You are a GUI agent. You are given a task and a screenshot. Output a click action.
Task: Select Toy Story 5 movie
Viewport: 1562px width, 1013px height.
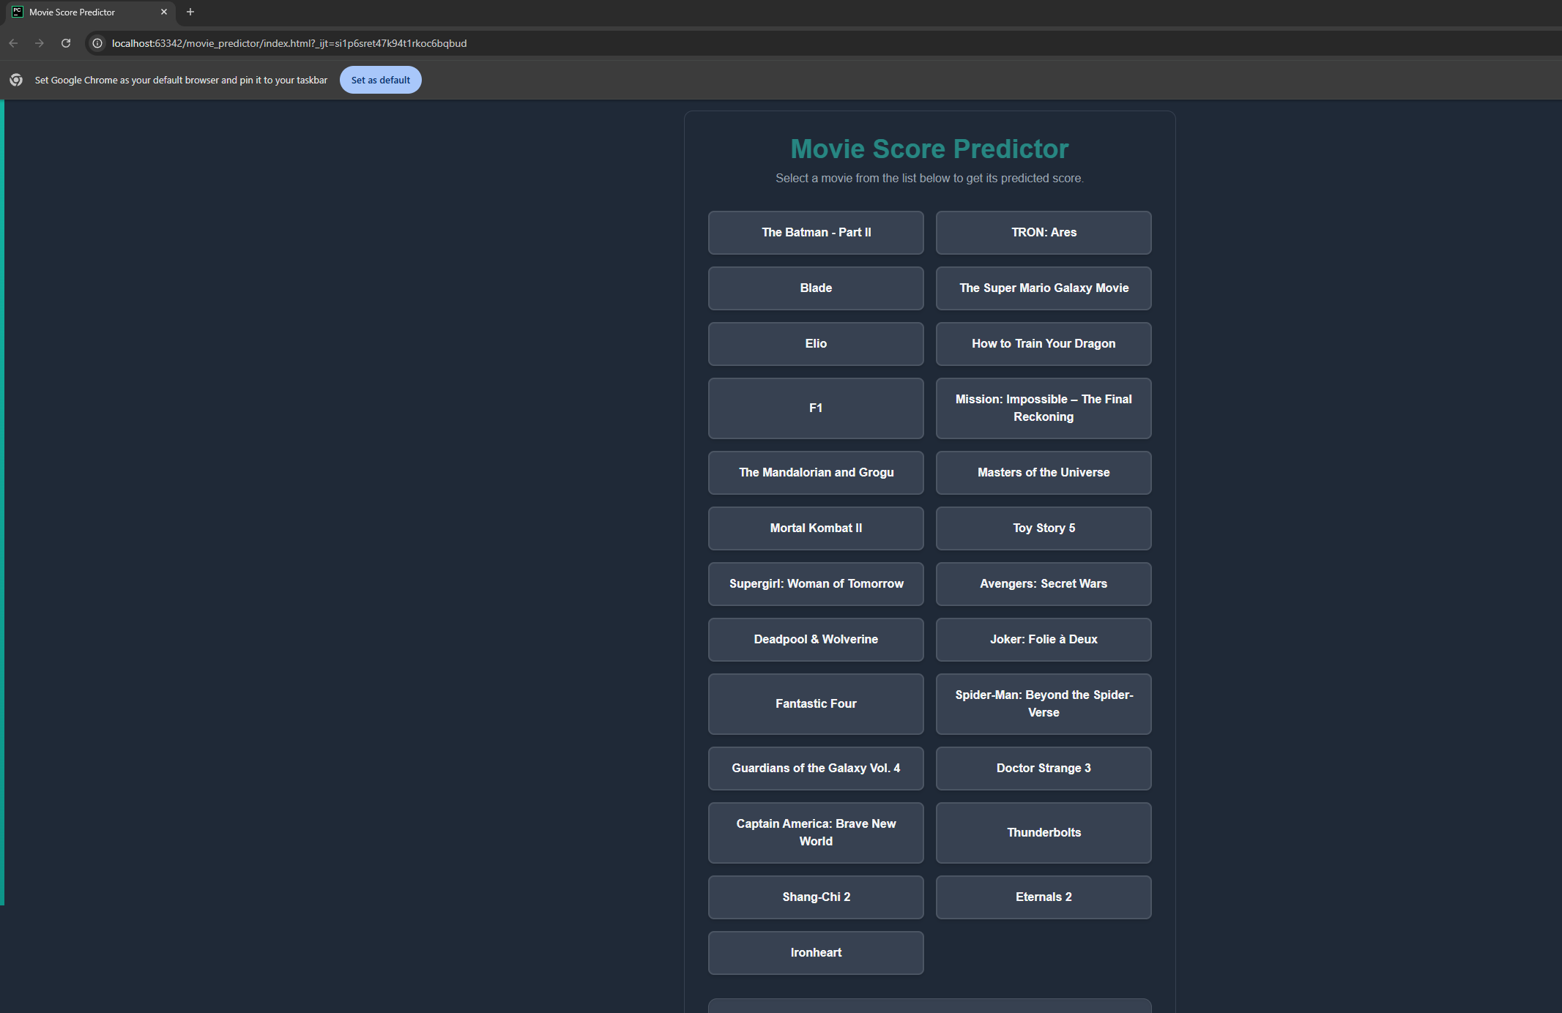pos(1044,528)
